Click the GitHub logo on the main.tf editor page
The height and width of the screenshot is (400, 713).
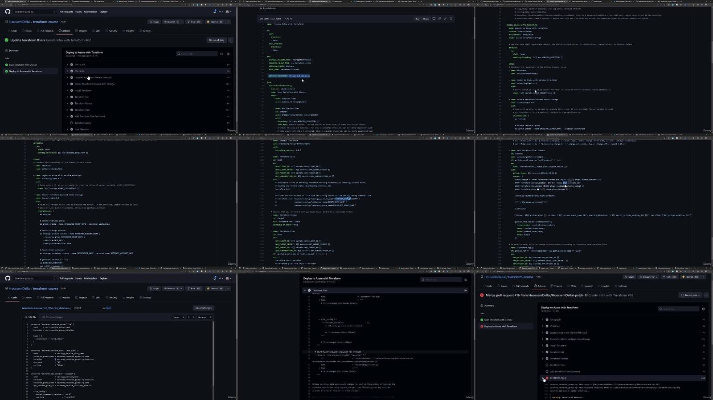pyautogui.click(x=8, y=278)
